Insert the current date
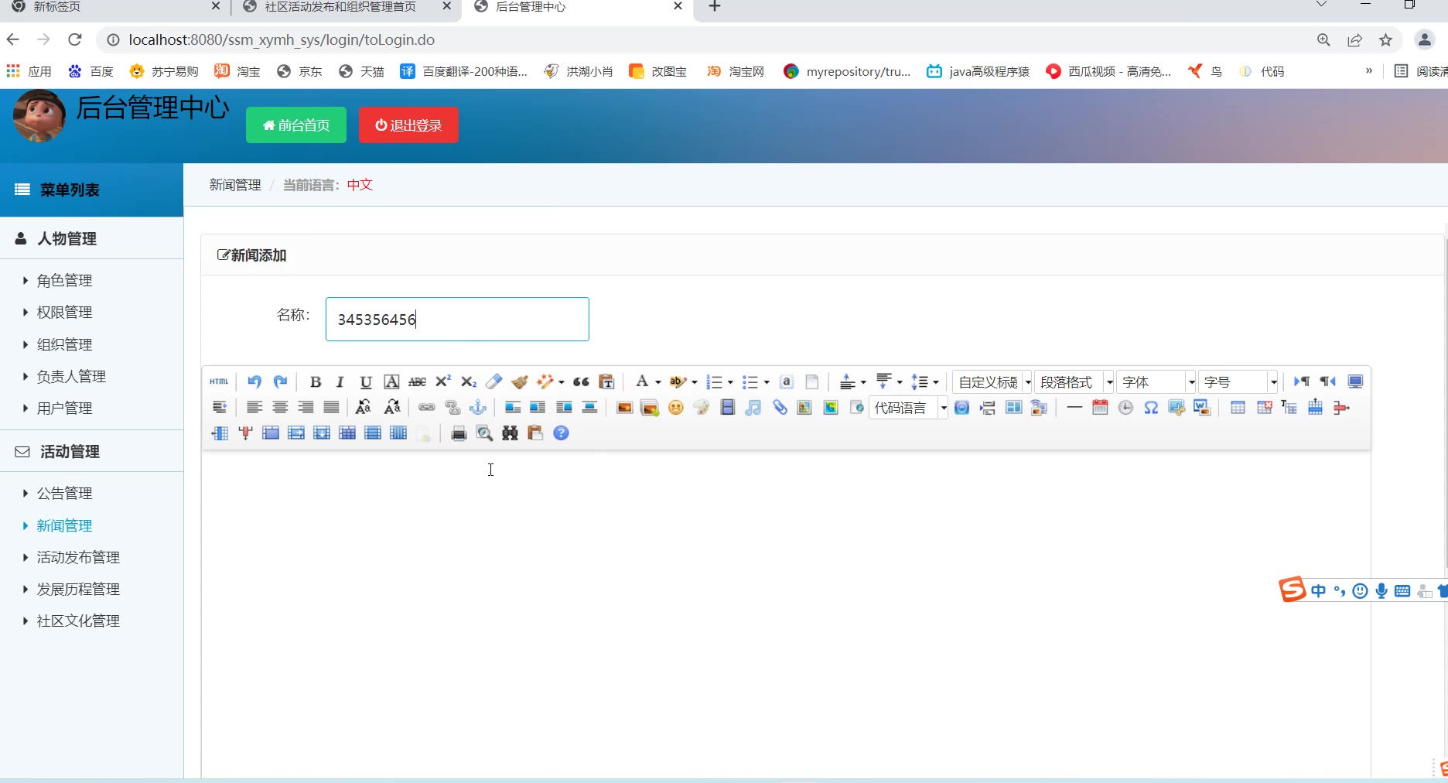Screen dimensions: 1448x783 [x=1100, y=407]
